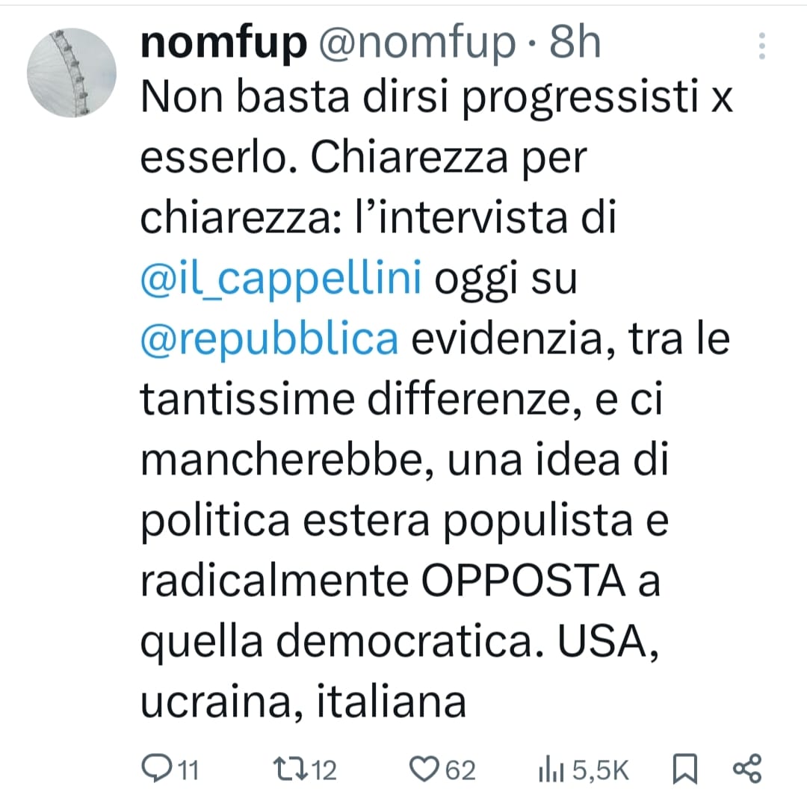Open the @repubblica mention link
The width and height of the screenshot is (807, 798).
269,340
